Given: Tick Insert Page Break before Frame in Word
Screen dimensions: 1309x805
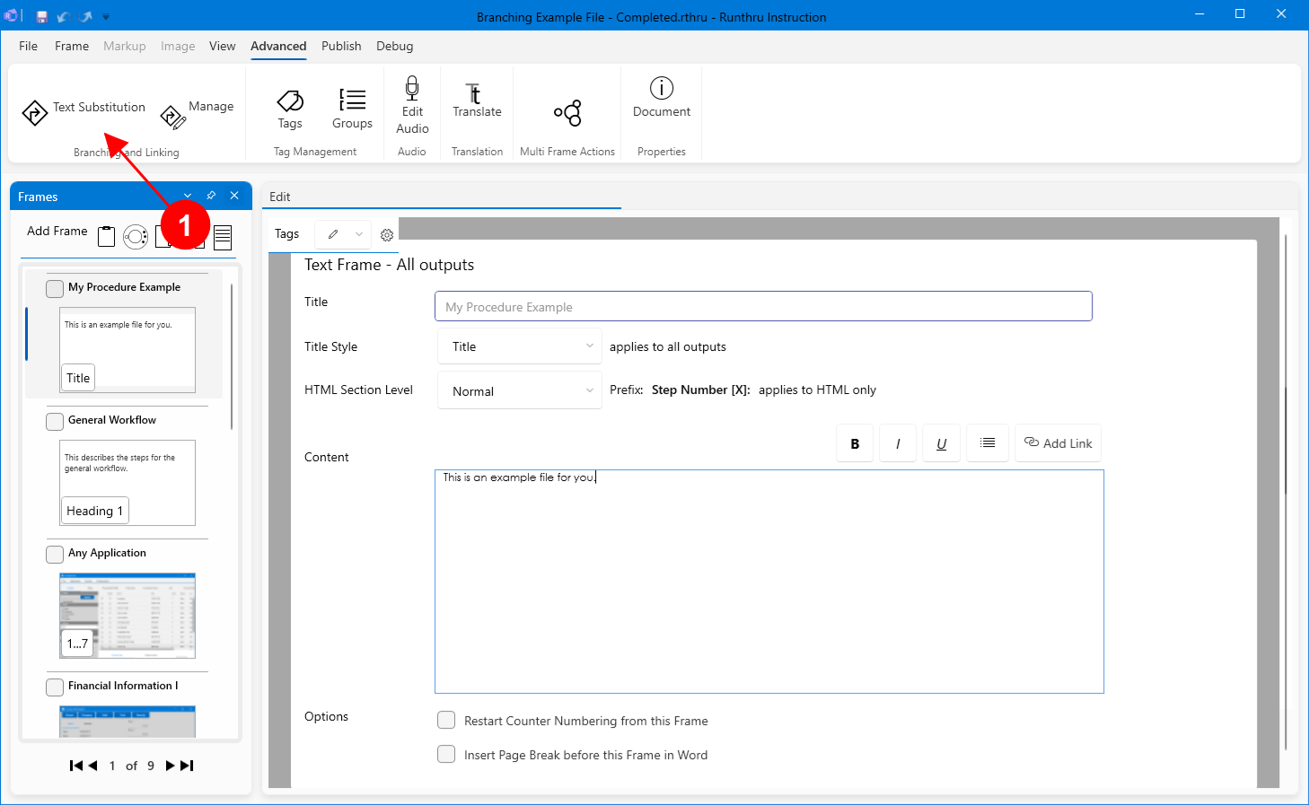Looking at the screenshot, I should 446,754.
